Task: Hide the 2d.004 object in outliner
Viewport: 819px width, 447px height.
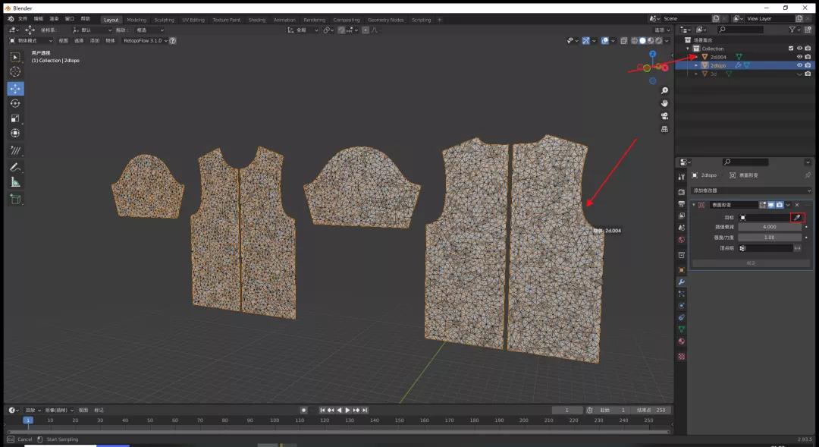Action: point(798,57)
